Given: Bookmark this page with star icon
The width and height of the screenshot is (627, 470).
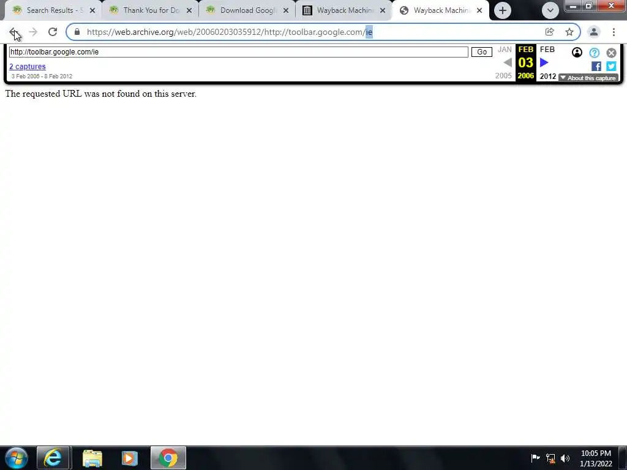Looking at the screenshot, I should point(569,32).
